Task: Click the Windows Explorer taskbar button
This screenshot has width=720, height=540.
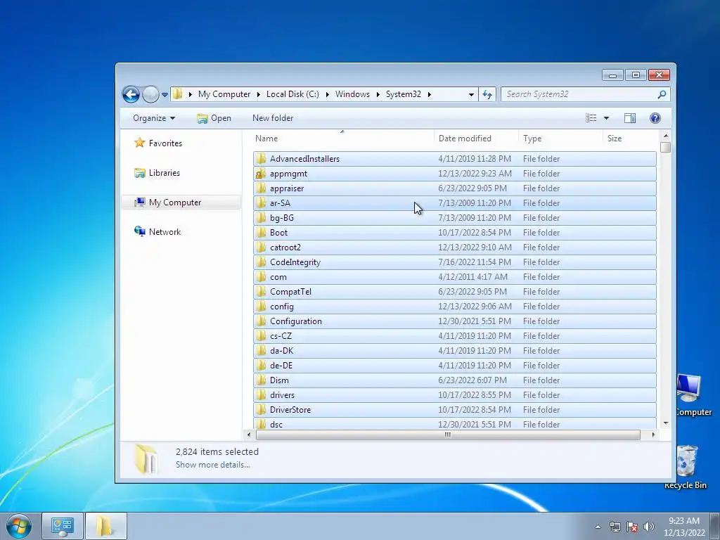Action: click(x=105, y=526)
